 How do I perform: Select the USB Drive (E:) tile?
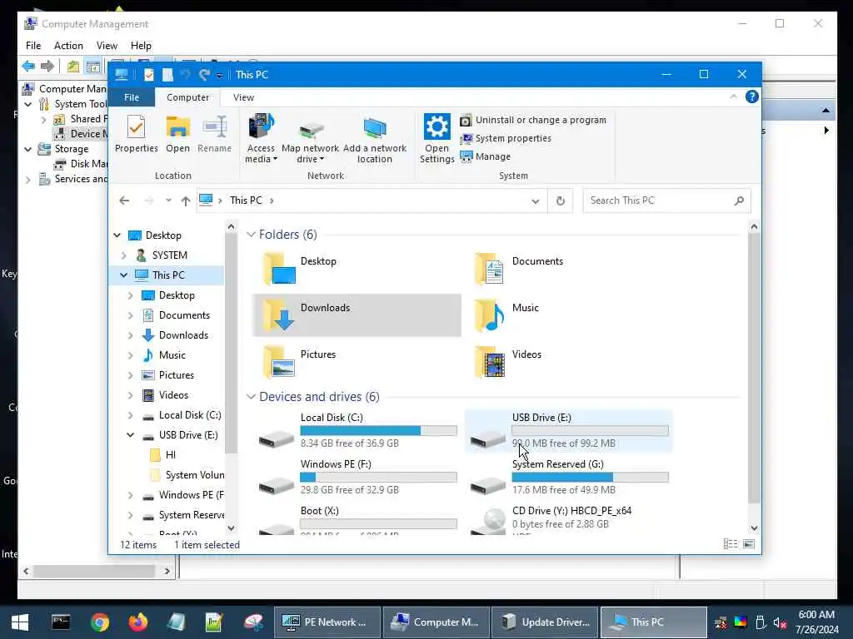tap(568, 432)
